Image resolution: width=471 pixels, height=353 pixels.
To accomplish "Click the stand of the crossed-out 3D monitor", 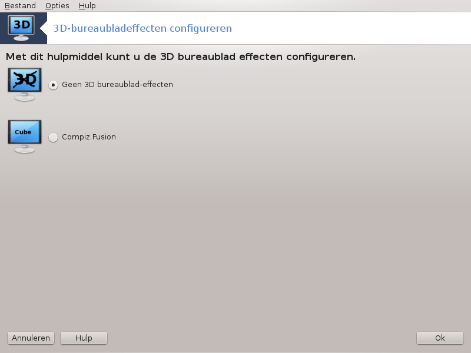I will (25, 97).
